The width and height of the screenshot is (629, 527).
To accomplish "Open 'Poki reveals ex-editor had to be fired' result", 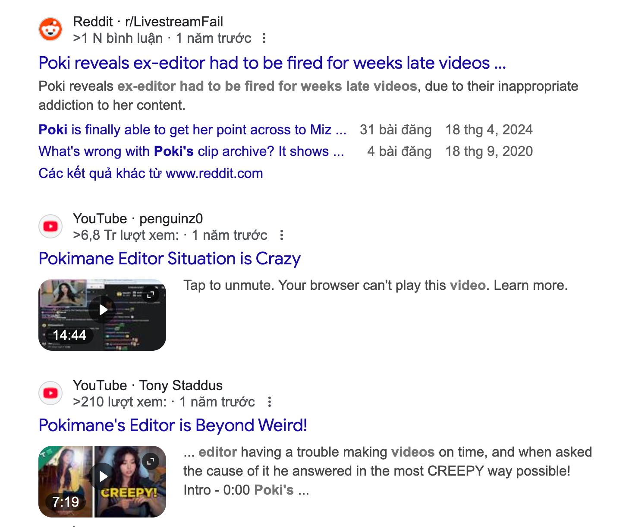I will click(272, 63).
